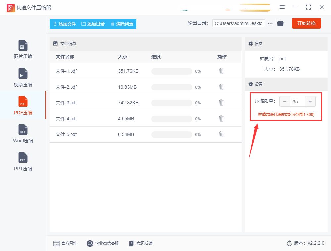This screenshot has width=331, height=251.
Task: Click the 742.32KB size cell
Action: click(x=128, y=103)
